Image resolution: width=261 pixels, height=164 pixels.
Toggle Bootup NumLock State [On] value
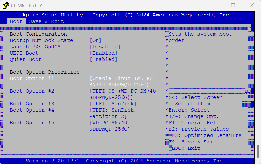click(96, 40)
